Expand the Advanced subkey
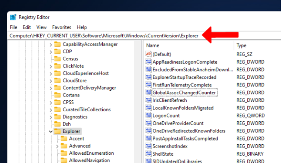 (x=57, y=146)
